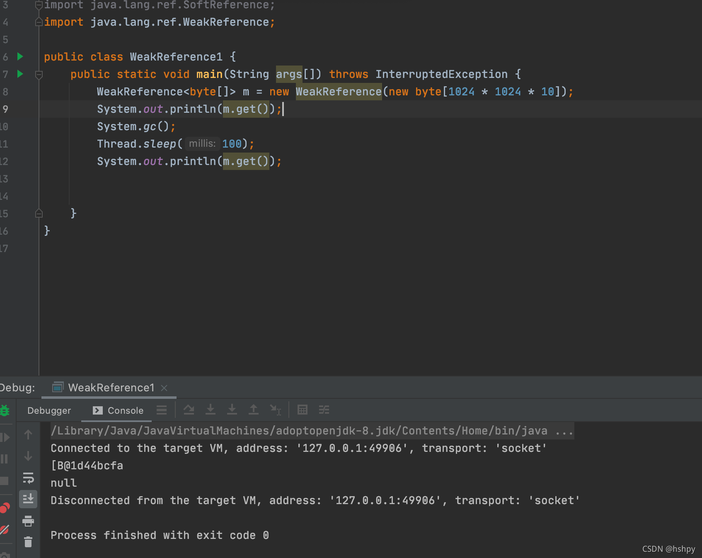Click the Trace Current Stream Chain icon

pyautogui.click(x=324, y=410)
